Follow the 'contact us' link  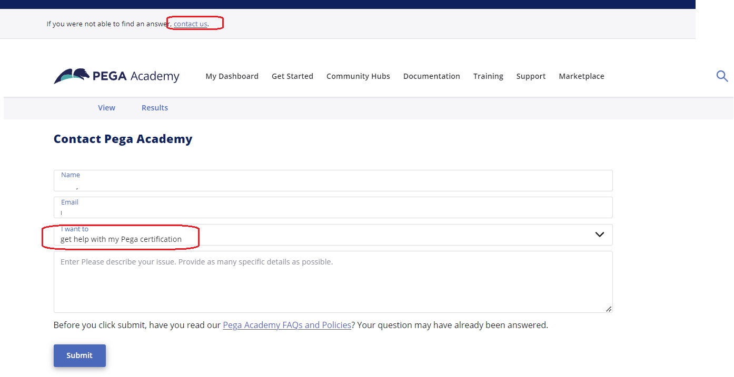coord(190,24)
